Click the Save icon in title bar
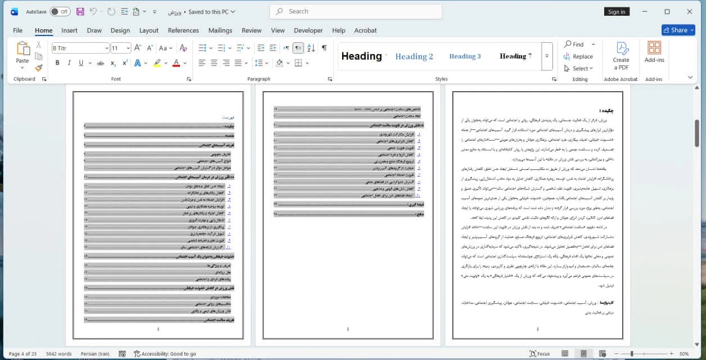Screen dimensions: 706x360 80,11
